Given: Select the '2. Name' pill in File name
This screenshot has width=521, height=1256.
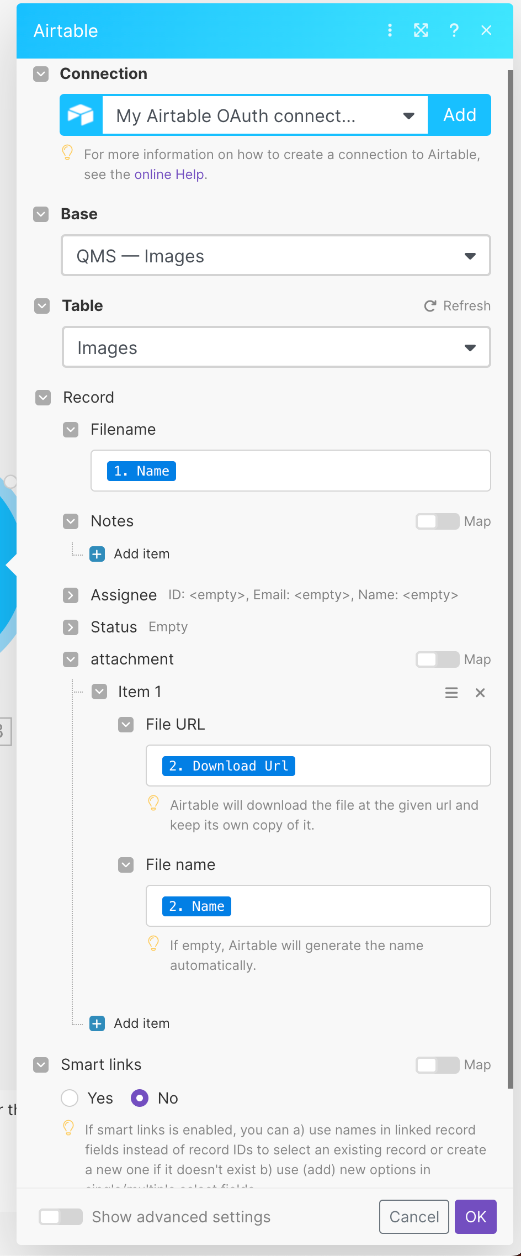Looking at the screenshot, I should point(196,906).
